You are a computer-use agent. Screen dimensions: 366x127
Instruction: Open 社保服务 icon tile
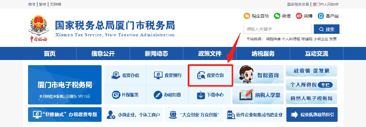pos(125,95)
